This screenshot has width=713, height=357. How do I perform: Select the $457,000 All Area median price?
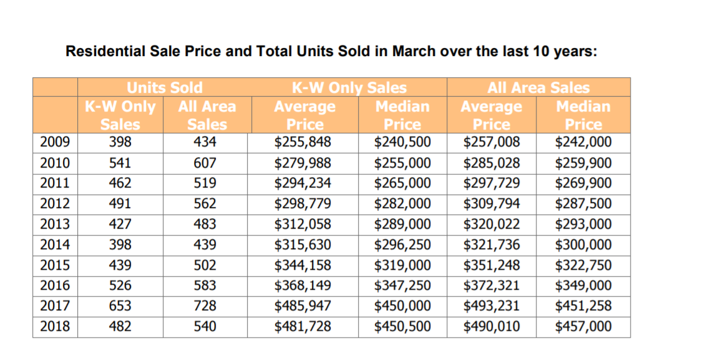click(x=583, y=326)
